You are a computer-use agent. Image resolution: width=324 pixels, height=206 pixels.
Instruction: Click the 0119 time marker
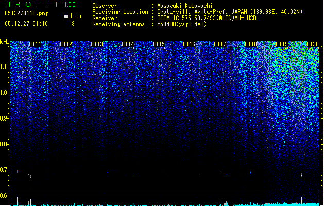pyautogui.click(x=282, y=44)
